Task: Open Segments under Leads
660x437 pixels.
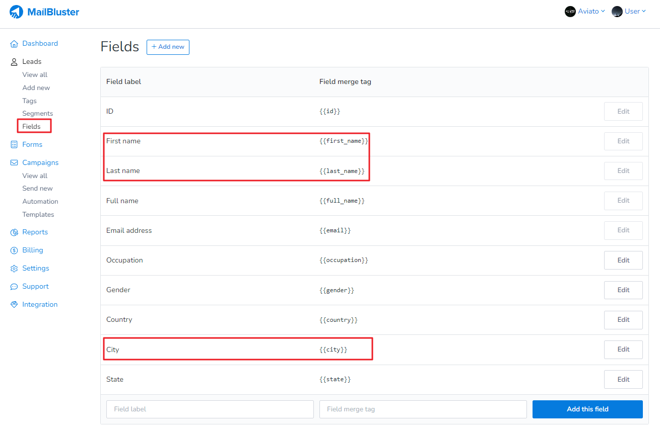Action: click(37, 114)
